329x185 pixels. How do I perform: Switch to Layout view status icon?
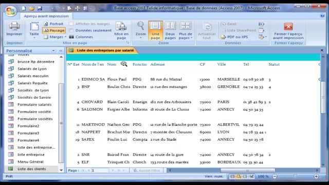[245, 176]
